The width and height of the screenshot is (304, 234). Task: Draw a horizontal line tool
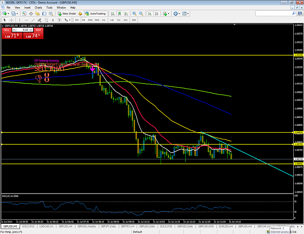pos(26,20)
